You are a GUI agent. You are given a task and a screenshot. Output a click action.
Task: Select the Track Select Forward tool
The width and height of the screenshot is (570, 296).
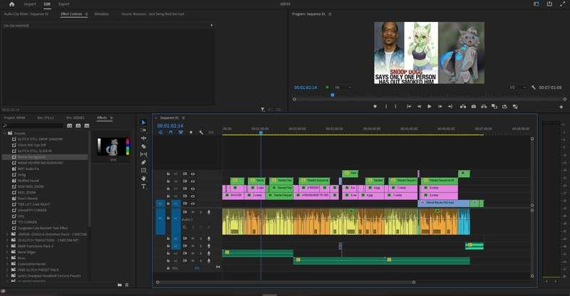(x=144, y=130)
